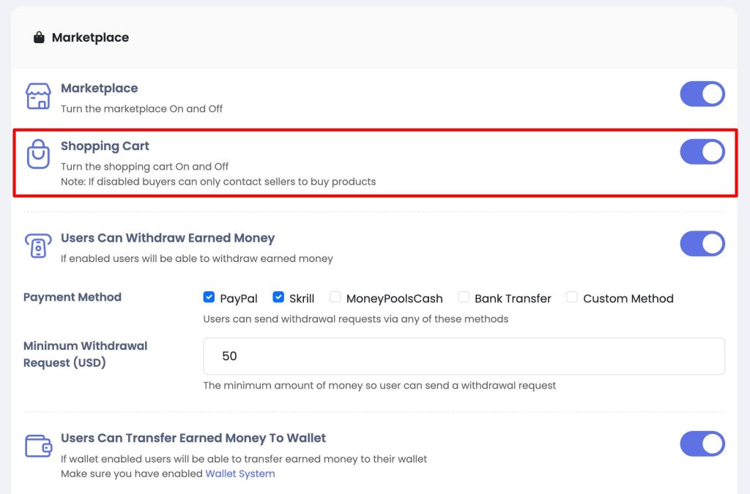Click the 'Shopping Cart' setting title

pyautogui.click(x=105, y=146)
